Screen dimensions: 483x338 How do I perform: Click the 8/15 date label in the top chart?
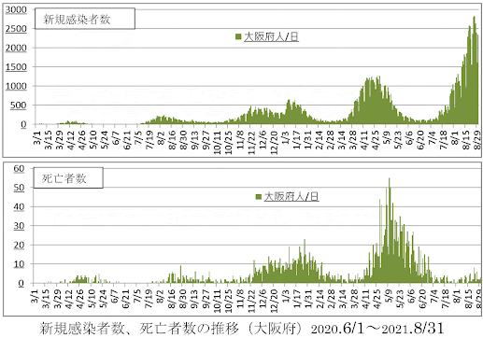[466, 140]
